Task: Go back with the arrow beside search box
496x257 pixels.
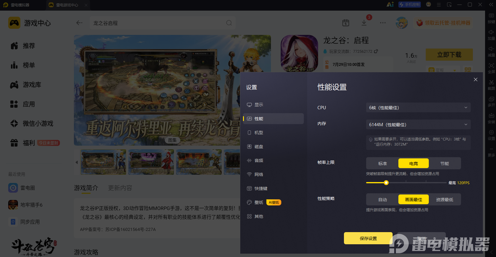Action: click(x=79, y=23)
